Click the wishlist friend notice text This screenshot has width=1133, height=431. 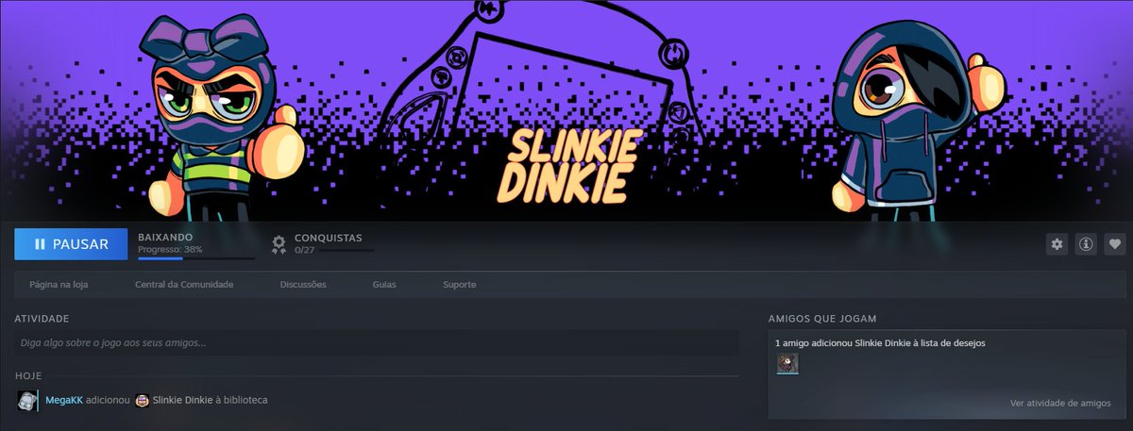[880, 342]
